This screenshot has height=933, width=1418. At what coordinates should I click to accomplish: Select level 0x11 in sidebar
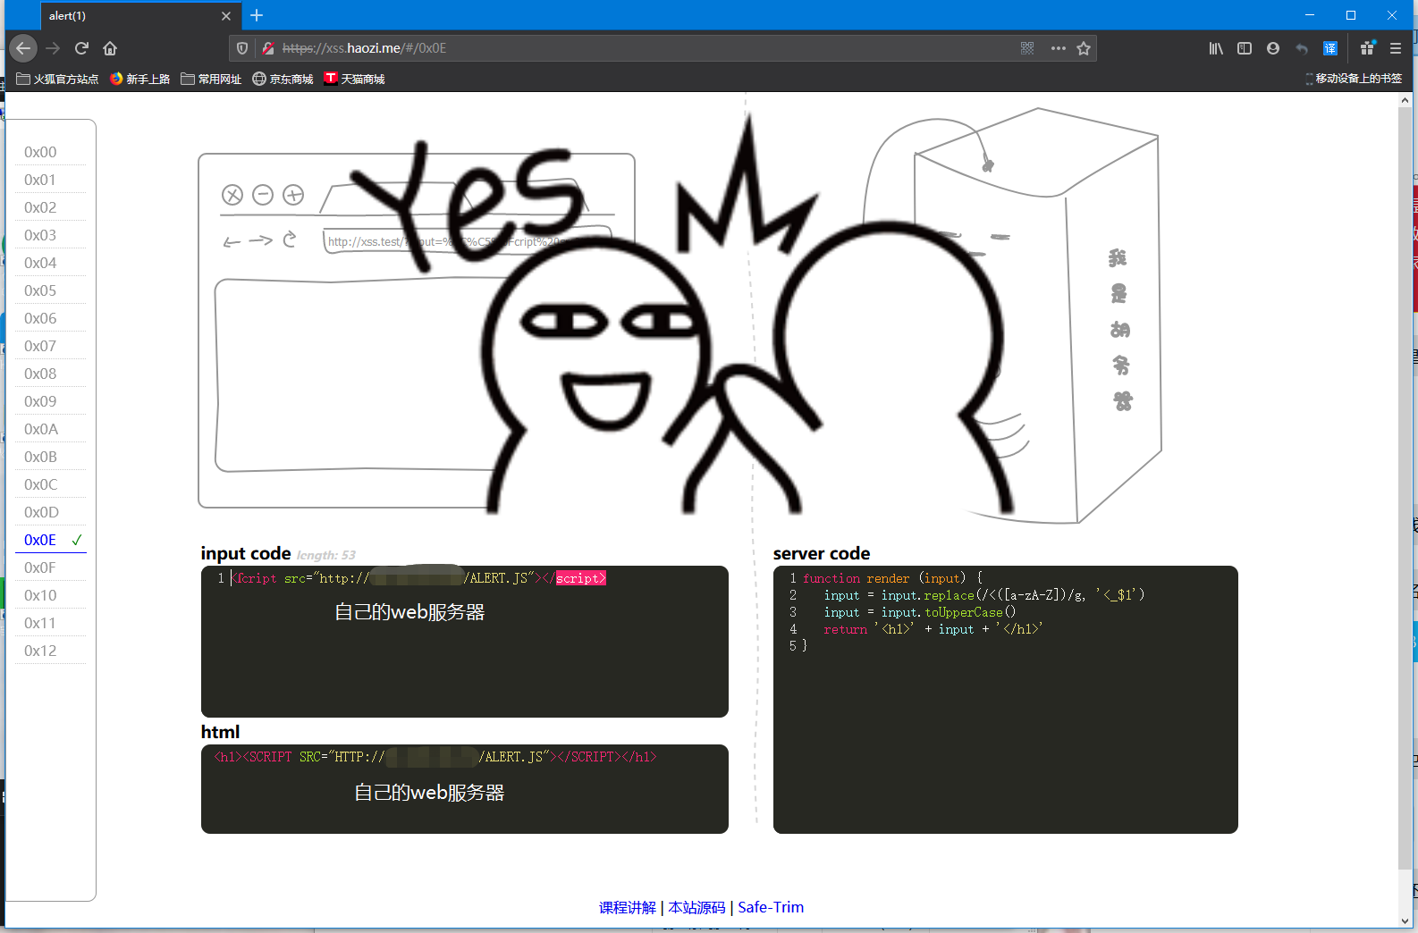[x=51, y=623]
